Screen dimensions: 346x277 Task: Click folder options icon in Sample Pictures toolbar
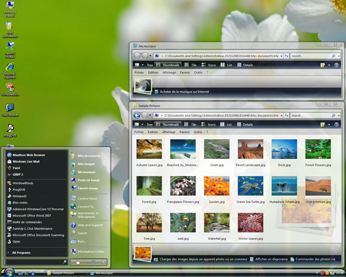pyautogui.click(x=323, y=124)
